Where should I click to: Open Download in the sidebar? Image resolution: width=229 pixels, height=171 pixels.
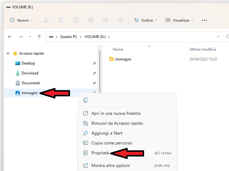pyautogui.click(x=30, y=73)
